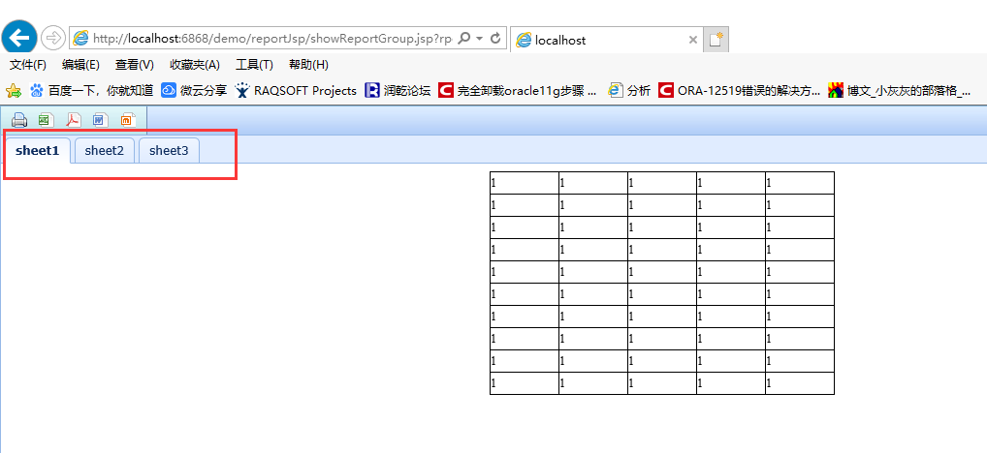Open the 博文_小灰灰的部落格 bookmark
The height and width of the screenshot is (453, 987).
point(899,90)
